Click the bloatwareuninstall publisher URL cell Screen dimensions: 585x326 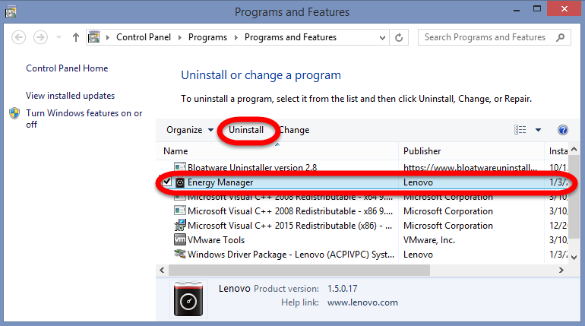click(470, 168)
